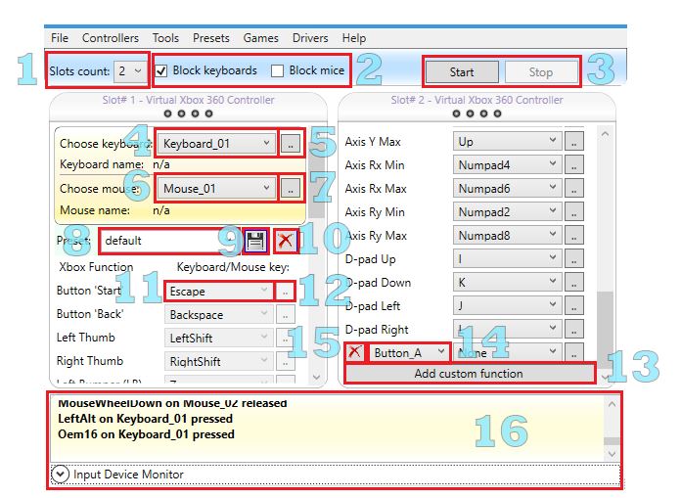Open the Controllers menu
The image size is (681, 498).
[110, 38]
